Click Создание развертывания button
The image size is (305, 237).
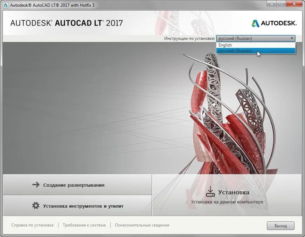point(77,185)
